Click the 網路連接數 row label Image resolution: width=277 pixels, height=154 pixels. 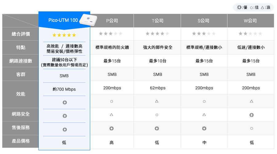21,61
